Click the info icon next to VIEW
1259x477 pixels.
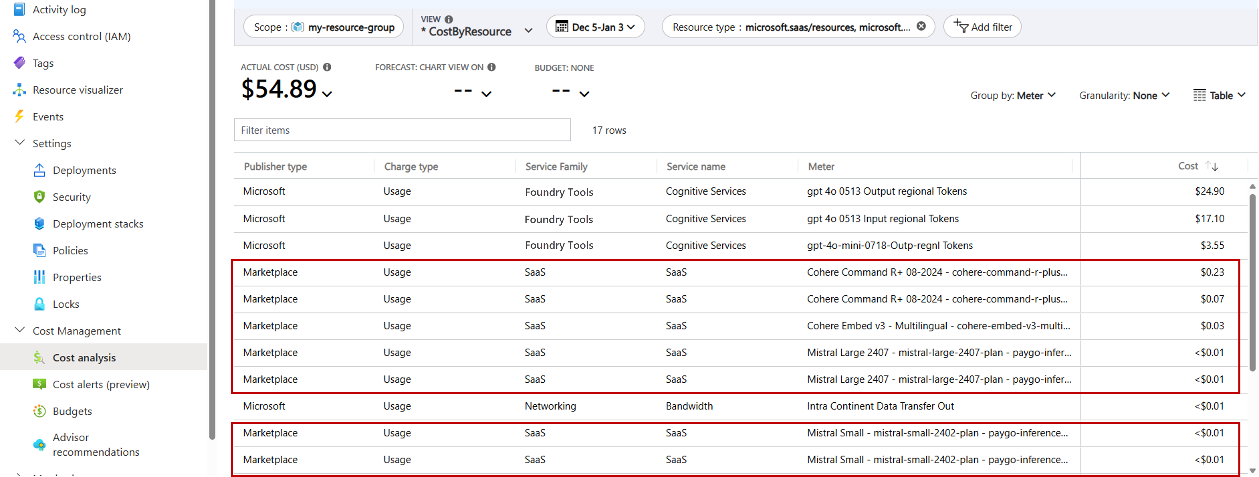[x=449, y=19]
